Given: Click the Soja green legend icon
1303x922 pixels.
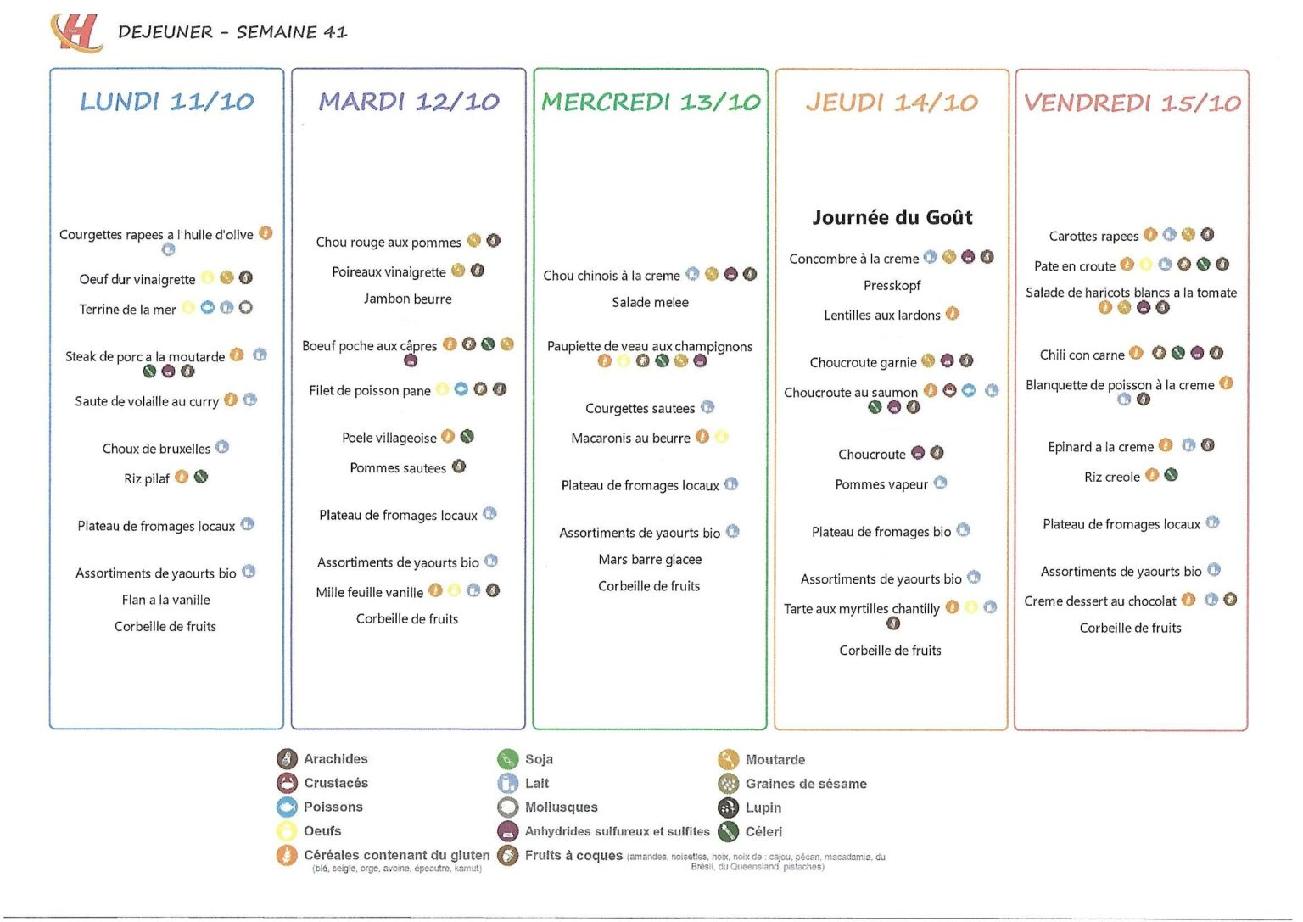Looking at the screenshot, I should click(507, 759).
